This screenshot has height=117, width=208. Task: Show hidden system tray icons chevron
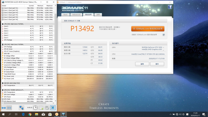[x=170, y=114]
